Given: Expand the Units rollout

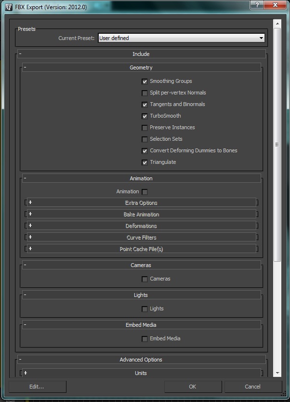Looking at the screenshot, I should (142, 373).
